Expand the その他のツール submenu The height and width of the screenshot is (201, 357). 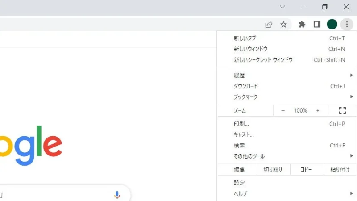coord(286,156)
